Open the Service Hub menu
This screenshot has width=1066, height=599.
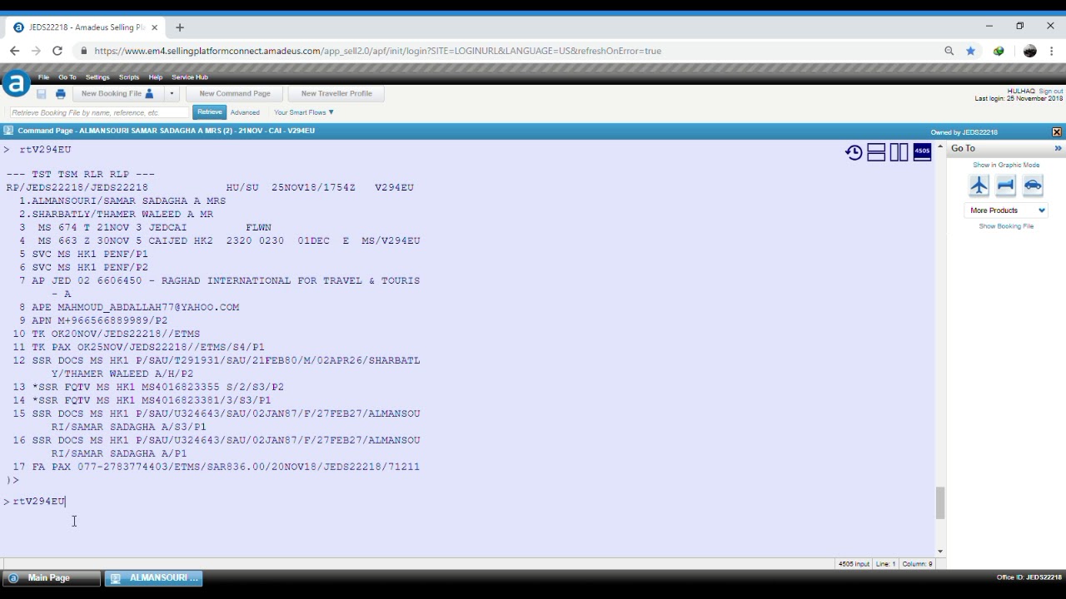tap(190, 77)
